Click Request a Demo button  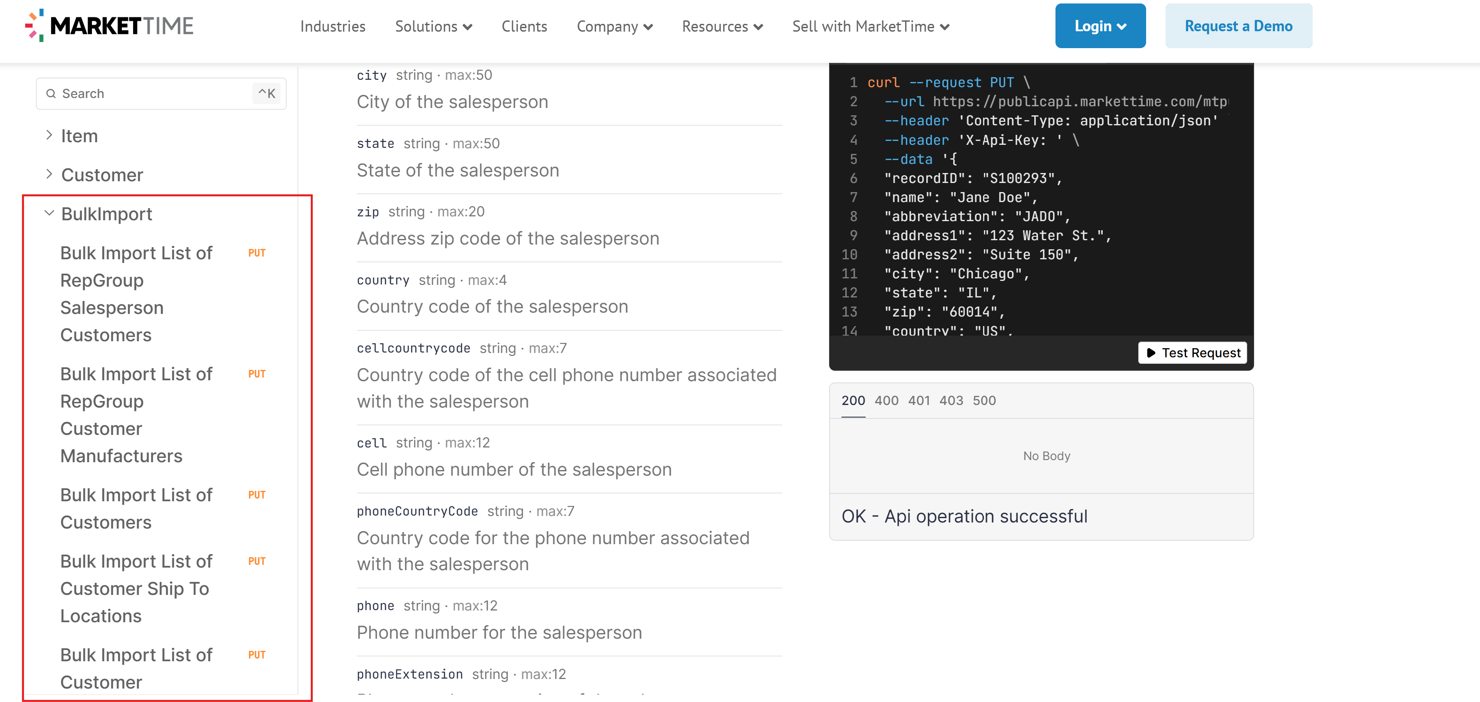pos(1238,26)
